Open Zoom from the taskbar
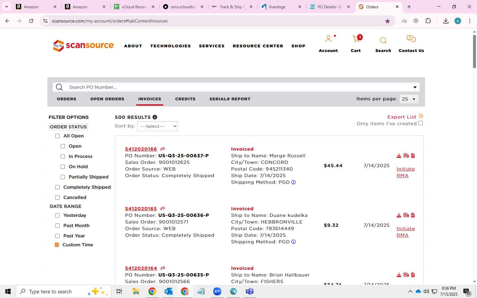Image resolution: width=477 pixels, height=298 pixels. click(217, 291)
